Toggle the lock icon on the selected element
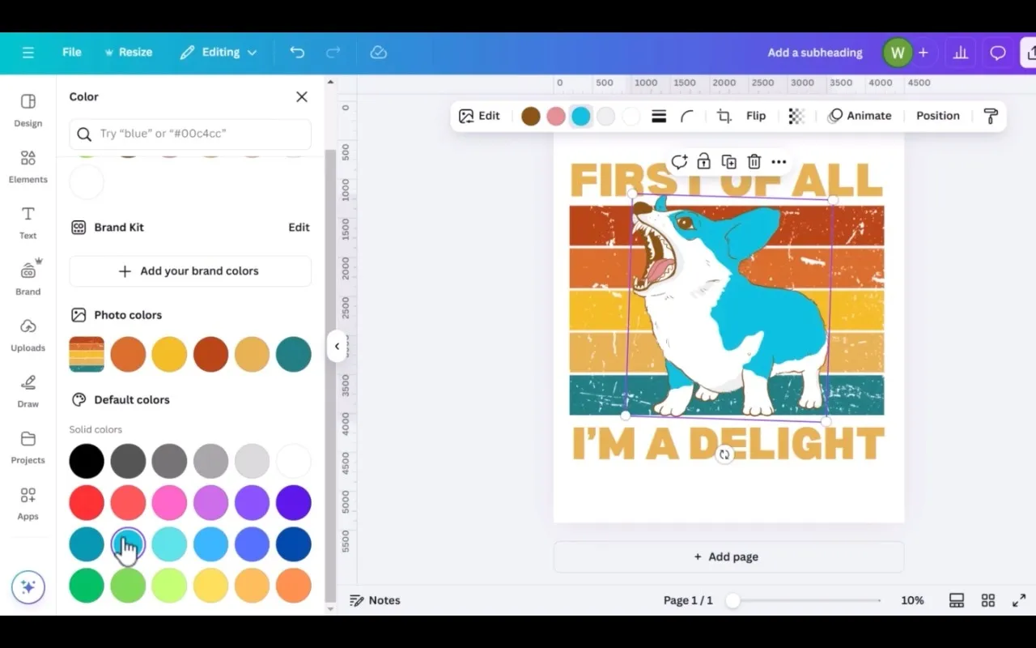 [703, 162]
